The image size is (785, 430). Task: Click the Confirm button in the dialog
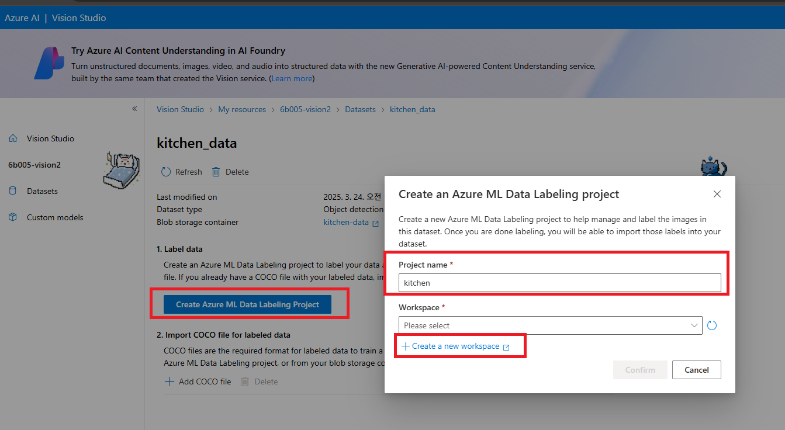pos(640,370)
